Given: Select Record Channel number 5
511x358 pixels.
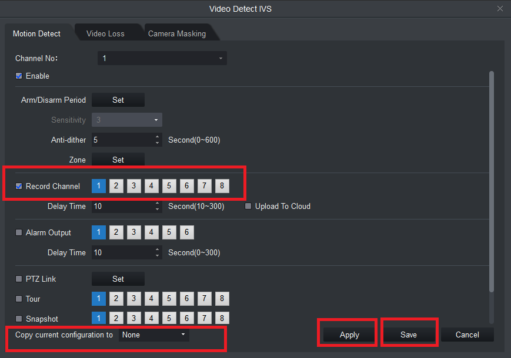Looking at the screenshot, I should coord(169,186).
